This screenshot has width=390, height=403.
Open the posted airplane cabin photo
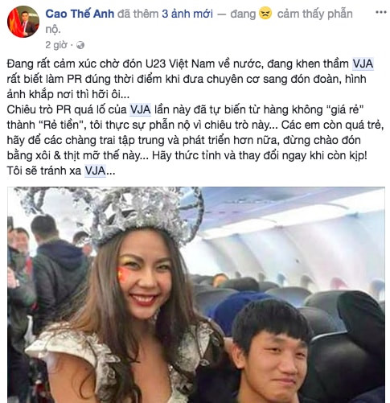click(196, 295)
